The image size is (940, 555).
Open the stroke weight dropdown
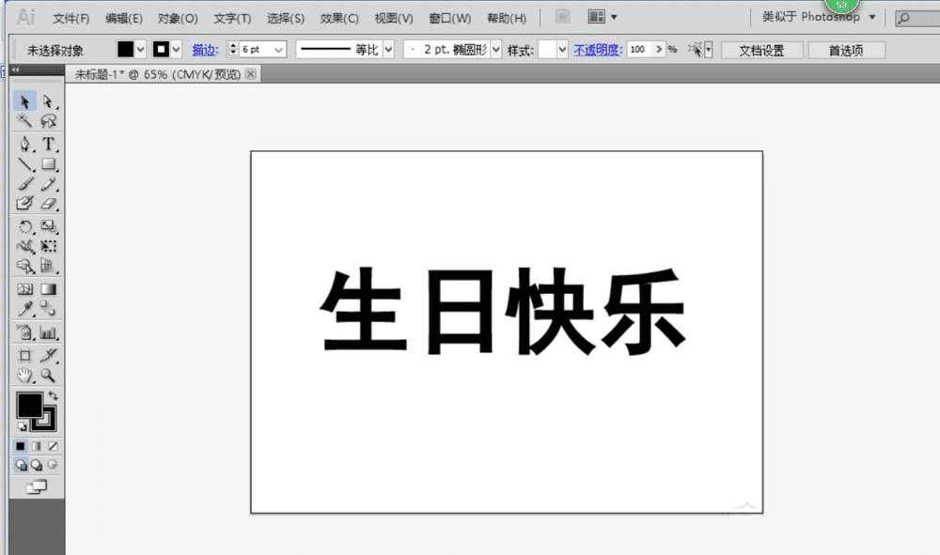pyautogui.click(x=277, y=49)
